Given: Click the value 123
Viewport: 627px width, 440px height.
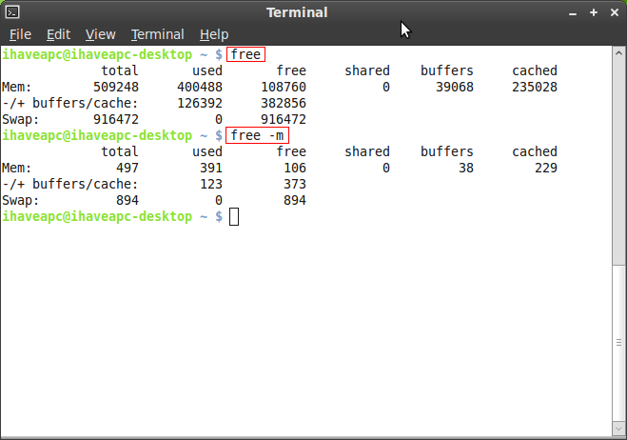Looking at the screenshot, I should click(x=211, y=184).
